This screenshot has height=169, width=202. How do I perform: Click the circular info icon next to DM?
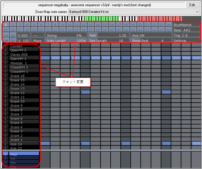[x=13, y=40]
